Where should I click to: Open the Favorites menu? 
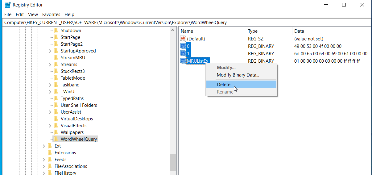[x=51, y=14]
